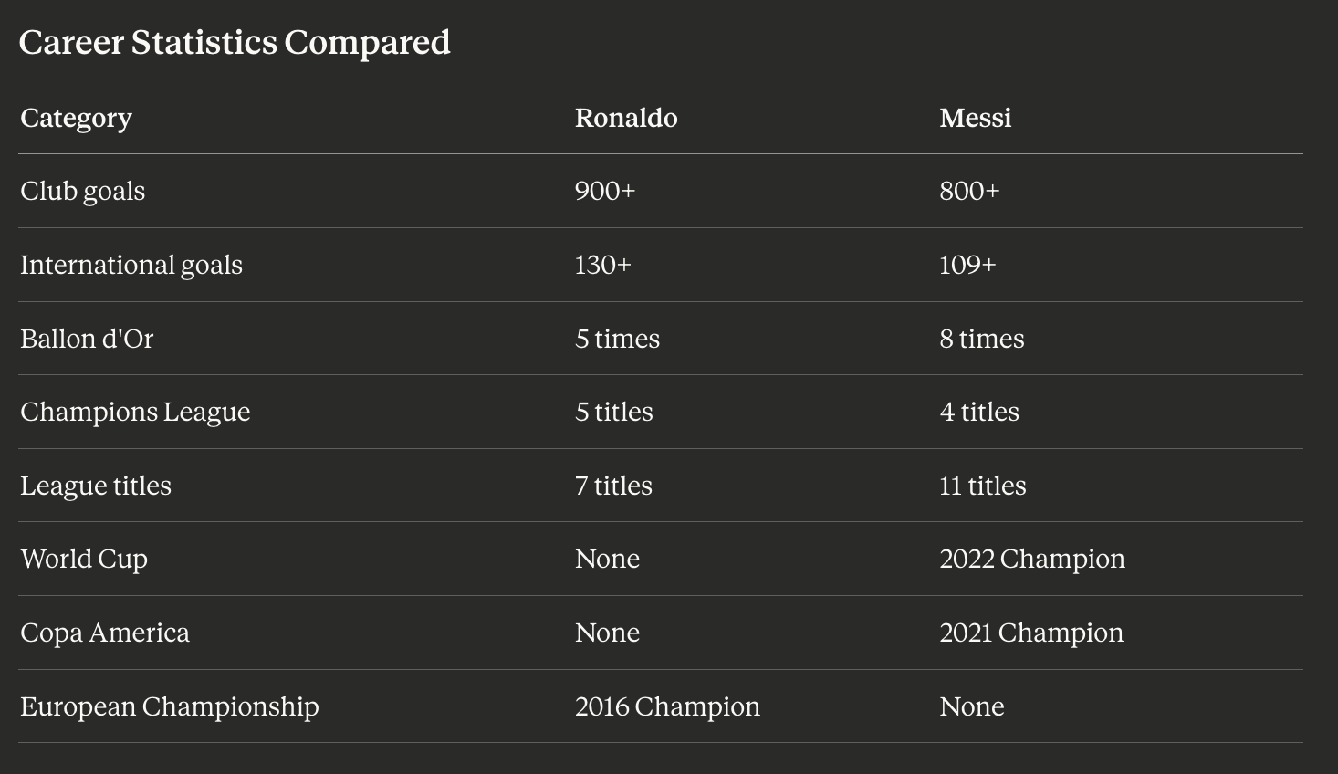The image size is (1338, 774).
Task: Select the World Cup row label
Action: coord(84,559)
